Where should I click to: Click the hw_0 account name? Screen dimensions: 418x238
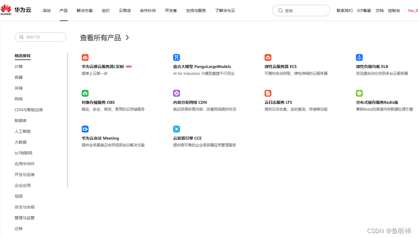413,11
